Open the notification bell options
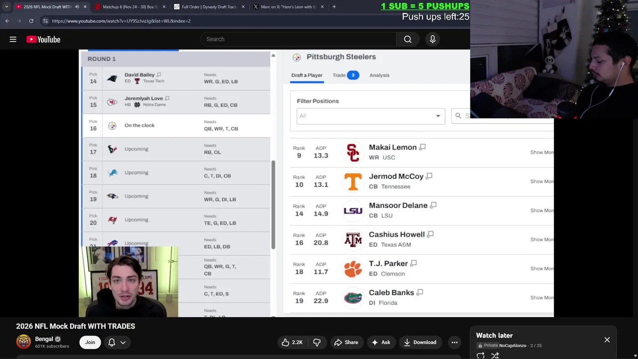638x359 pixels. (x=117, y=342)
